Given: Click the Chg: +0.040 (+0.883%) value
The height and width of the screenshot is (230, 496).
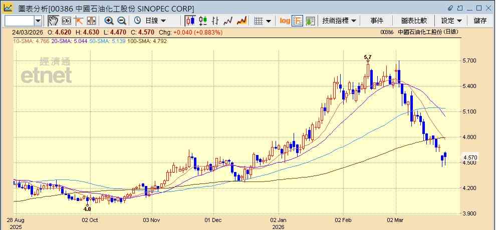Looking at the screenshot, I should [191, 32].
